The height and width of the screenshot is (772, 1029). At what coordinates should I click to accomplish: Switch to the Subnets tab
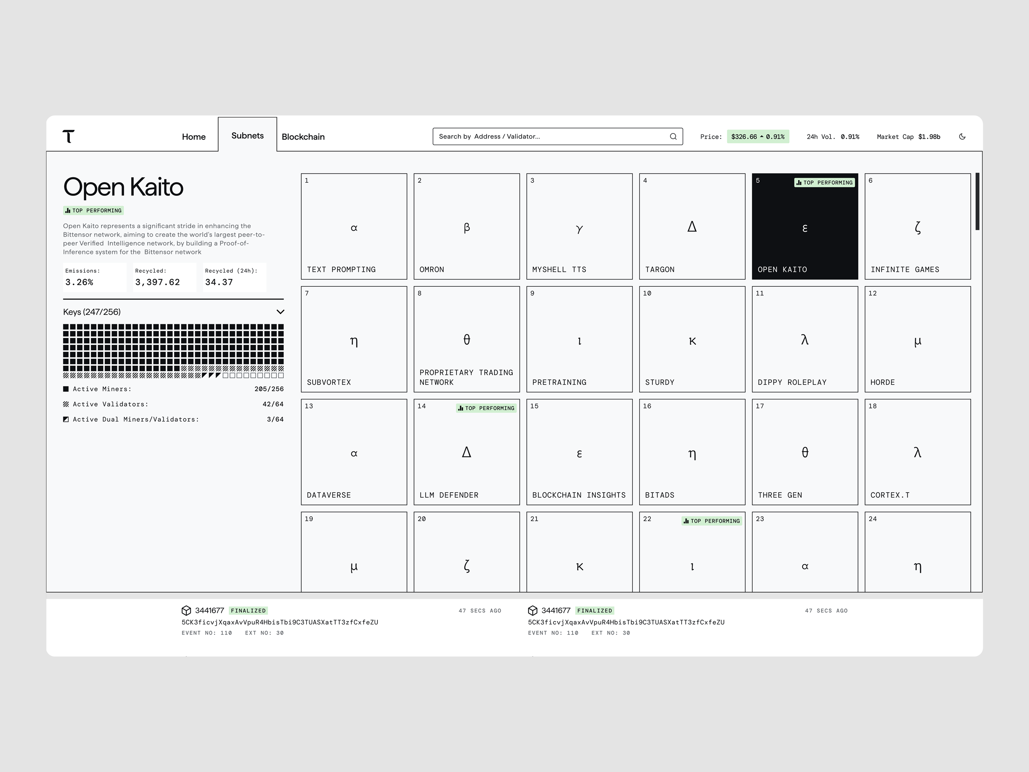coord(247,135)
